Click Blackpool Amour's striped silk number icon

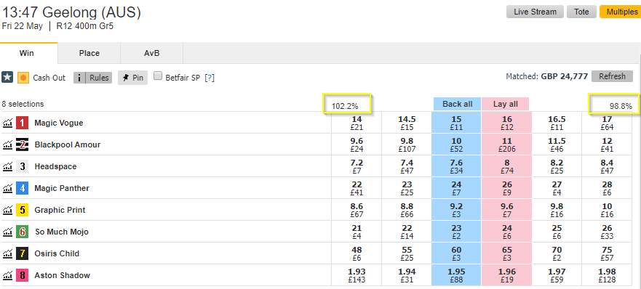coord(22,144)
